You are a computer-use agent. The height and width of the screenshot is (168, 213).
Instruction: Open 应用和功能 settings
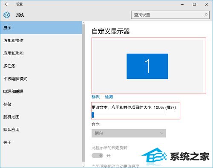tap(41, 53)
